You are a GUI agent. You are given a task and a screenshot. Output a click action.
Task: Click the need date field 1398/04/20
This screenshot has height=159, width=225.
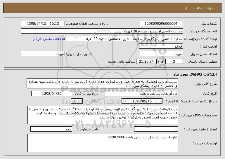pos(52,93)
